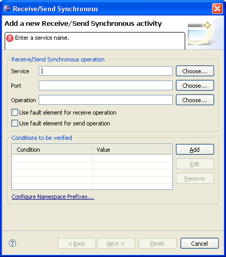Screen dimensions: 226x257
Task: Open the Choose button for Operation
Action: point(195,100)
